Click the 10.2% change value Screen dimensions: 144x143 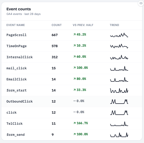[x=81, y=46]
